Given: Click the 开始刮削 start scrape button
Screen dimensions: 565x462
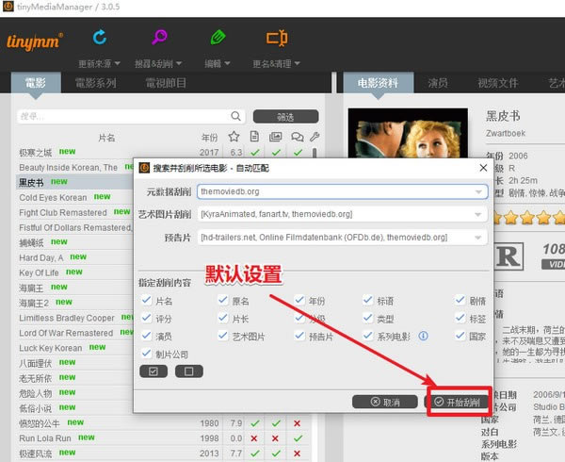Looking at the screenshot, I should coord(458,402).
